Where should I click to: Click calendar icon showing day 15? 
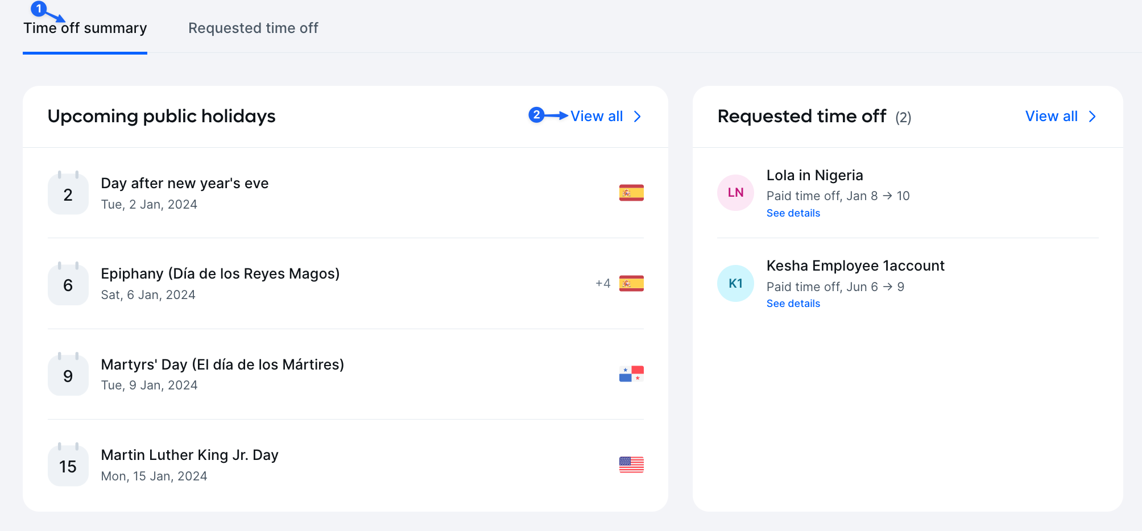[x=68, y=466]
